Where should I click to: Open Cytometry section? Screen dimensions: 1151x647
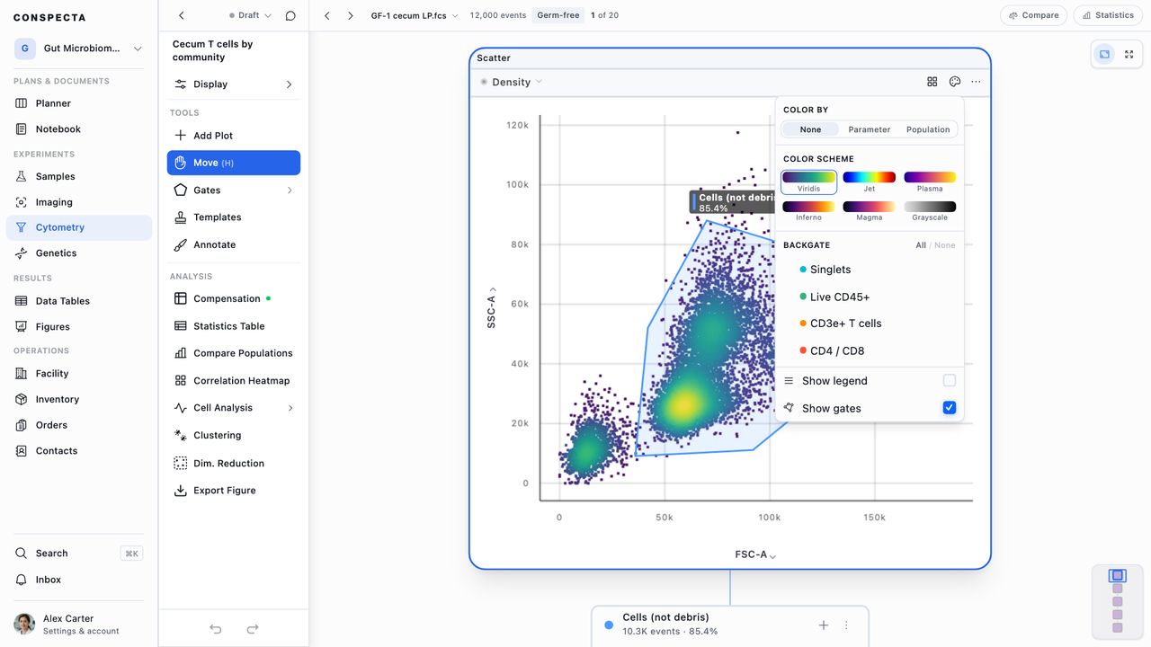[79, 228]
